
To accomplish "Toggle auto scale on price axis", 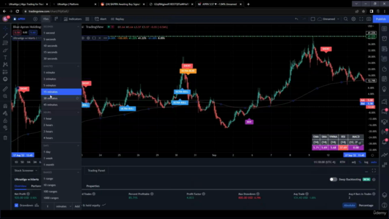I will click(374, 162).
